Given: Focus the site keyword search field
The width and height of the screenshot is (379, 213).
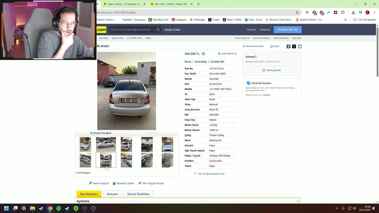Looking at the screenshot, I should (132, 30).
